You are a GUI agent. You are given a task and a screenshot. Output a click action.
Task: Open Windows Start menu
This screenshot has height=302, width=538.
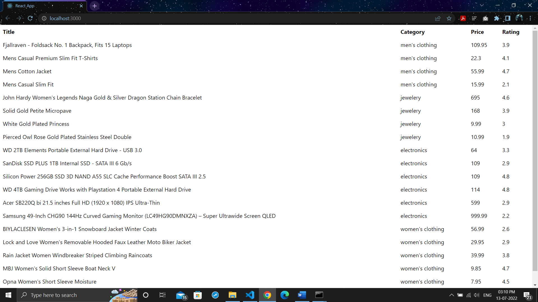tap(8, 295)
